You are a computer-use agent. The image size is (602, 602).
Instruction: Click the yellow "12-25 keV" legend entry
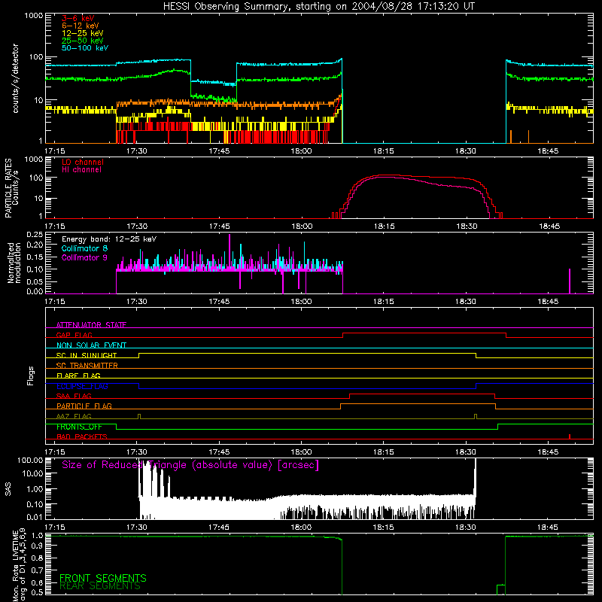[x=83, y=33]
